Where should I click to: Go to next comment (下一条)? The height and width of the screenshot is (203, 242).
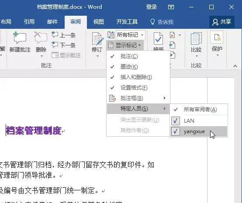[x=64, y=45]
